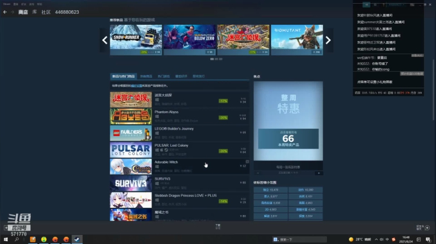
Task: Go to previous spotlight with left arrow
Action: [x=258, y=173]
